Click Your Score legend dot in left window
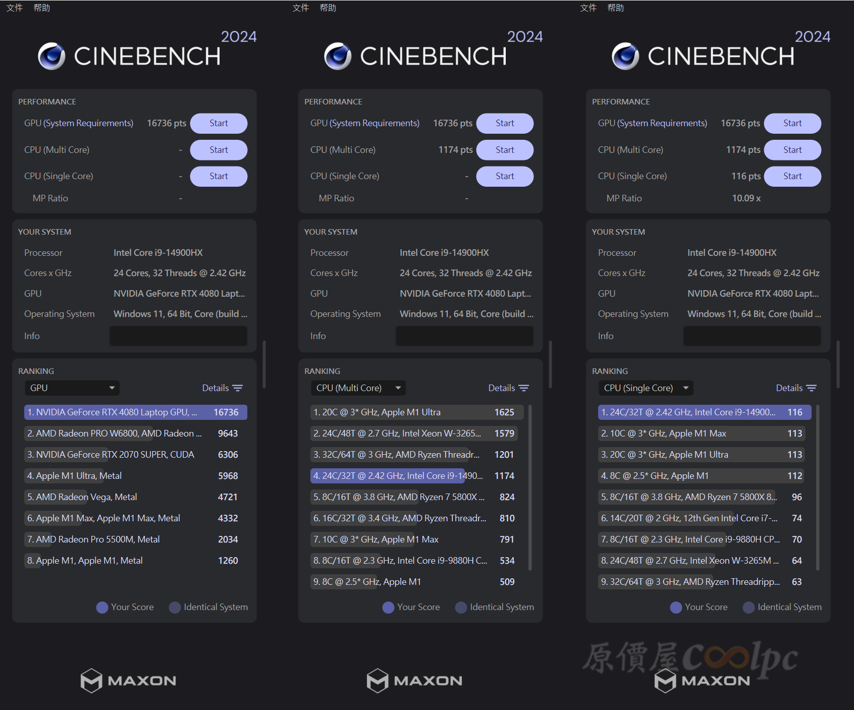 102,608
